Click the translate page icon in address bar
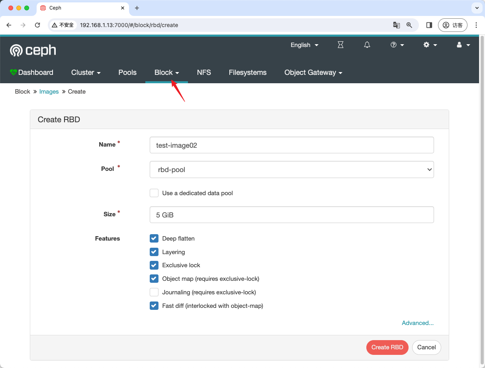Viewport: 485px width, 368px height. [x=396, y=25]
